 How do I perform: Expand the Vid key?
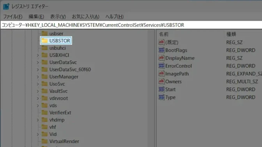coord(38,134)
